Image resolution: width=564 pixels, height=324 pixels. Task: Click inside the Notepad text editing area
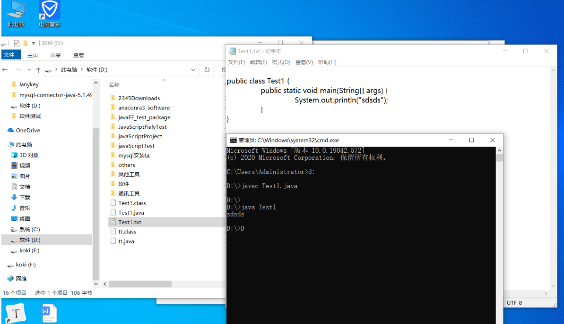[389, 100]
